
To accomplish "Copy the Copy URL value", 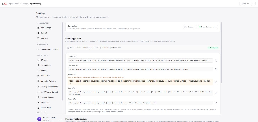I will point(216,93).
